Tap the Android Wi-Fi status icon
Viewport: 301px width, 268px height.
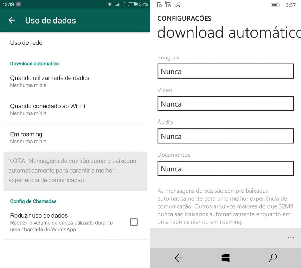[x=110, y=4]
